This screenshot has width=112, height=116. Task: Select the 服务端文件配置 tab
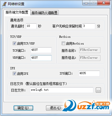(x=17, y=12)
